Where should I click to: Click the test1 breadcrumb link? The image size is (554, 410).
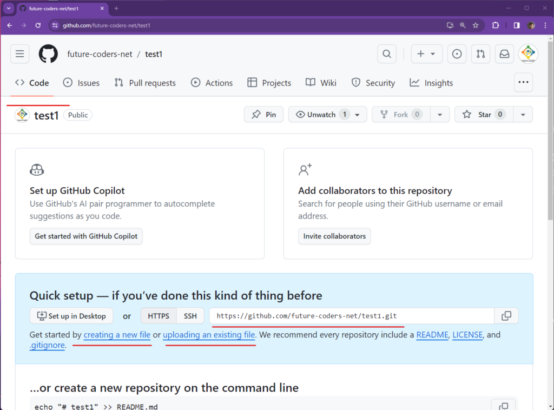tap(153, 54)
